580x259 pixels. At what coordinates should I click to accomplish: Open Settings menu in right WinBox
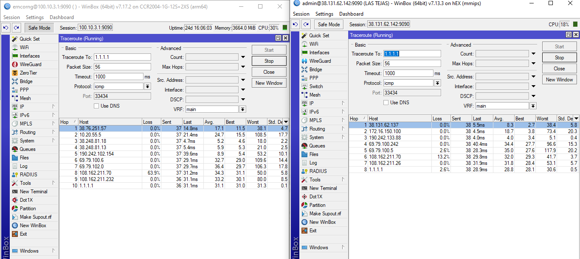pos(324,14)
